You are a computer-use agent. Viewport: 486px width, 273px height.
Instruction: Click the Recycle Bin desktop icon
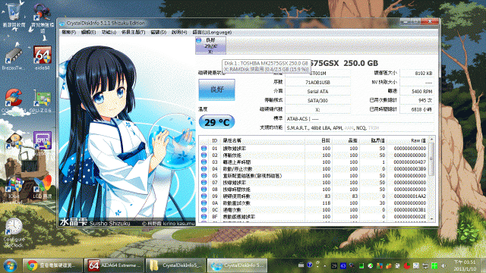[x=14, y=15]
